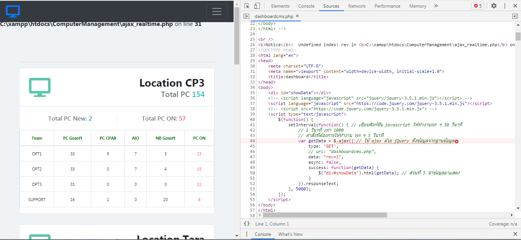Switch to the Console tab in the top bar
521x240 pixels.
click(x=306, y=6)
